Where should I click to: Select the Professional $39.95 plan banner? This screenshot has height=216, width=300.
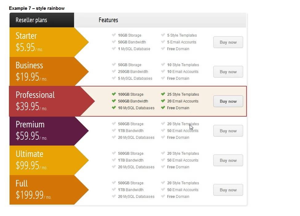click(x=52, y=101)
